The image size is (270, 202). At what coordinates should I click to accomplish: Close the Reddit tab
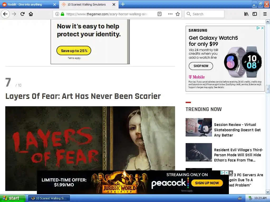pyautogui.click(x=55, y=4)
